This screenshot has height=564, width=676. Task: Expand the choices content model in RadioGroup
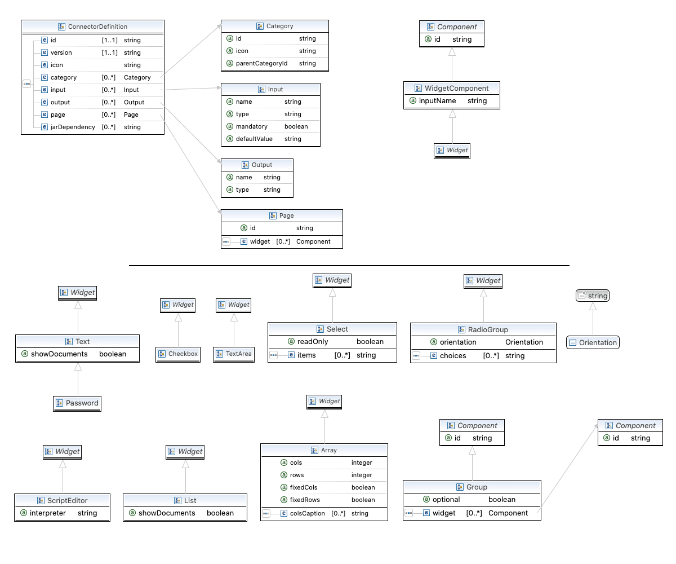point(416,355)
